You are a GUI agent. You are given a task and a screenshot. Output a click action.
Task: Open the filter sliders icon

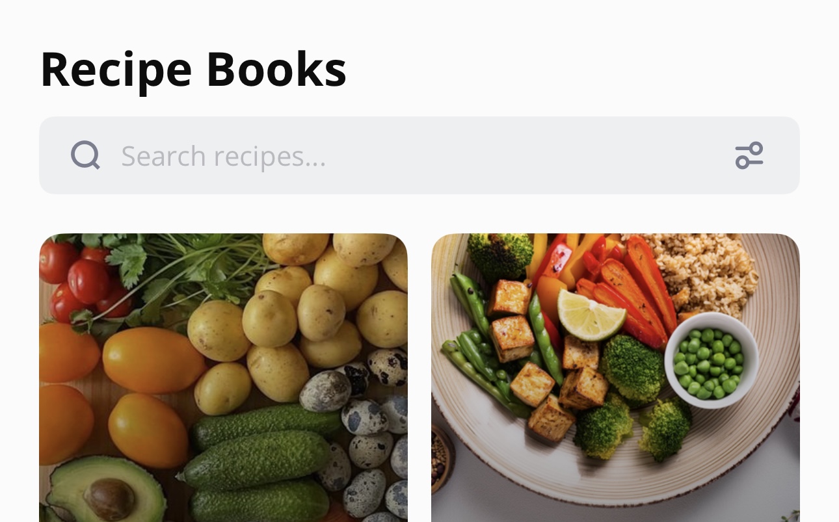[x=749, y=155]
